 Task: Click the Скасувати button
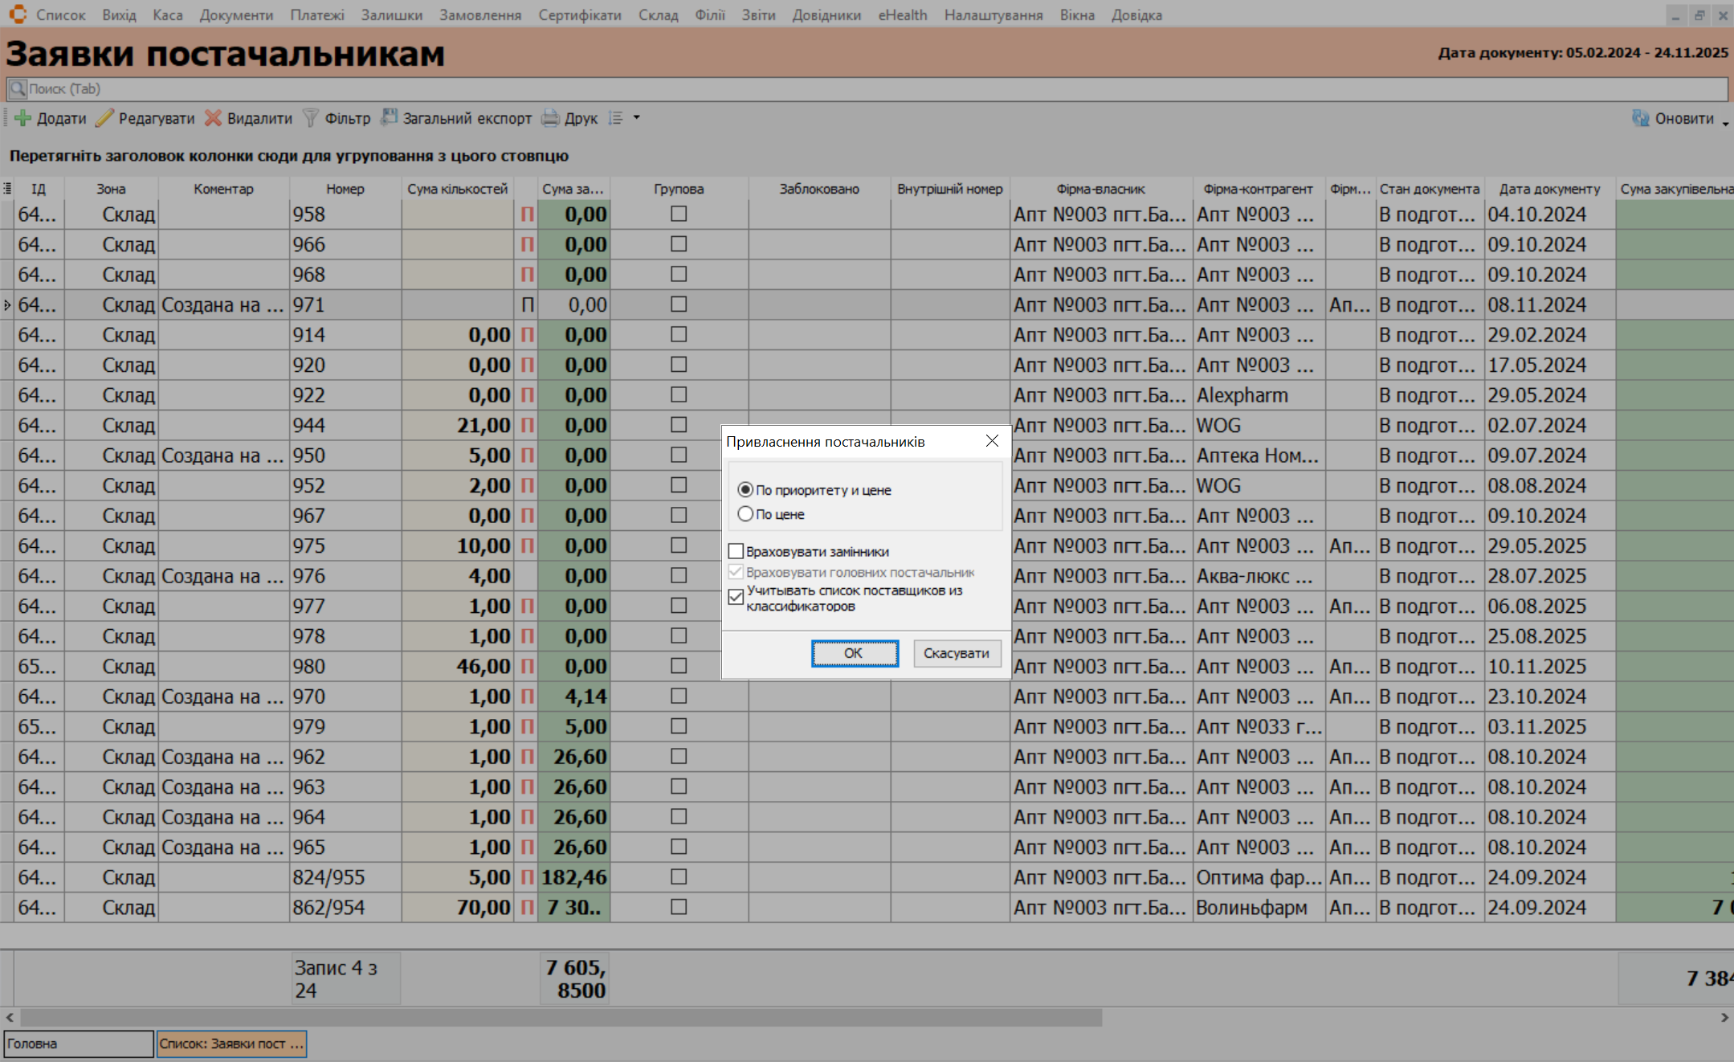pos(956,653)
